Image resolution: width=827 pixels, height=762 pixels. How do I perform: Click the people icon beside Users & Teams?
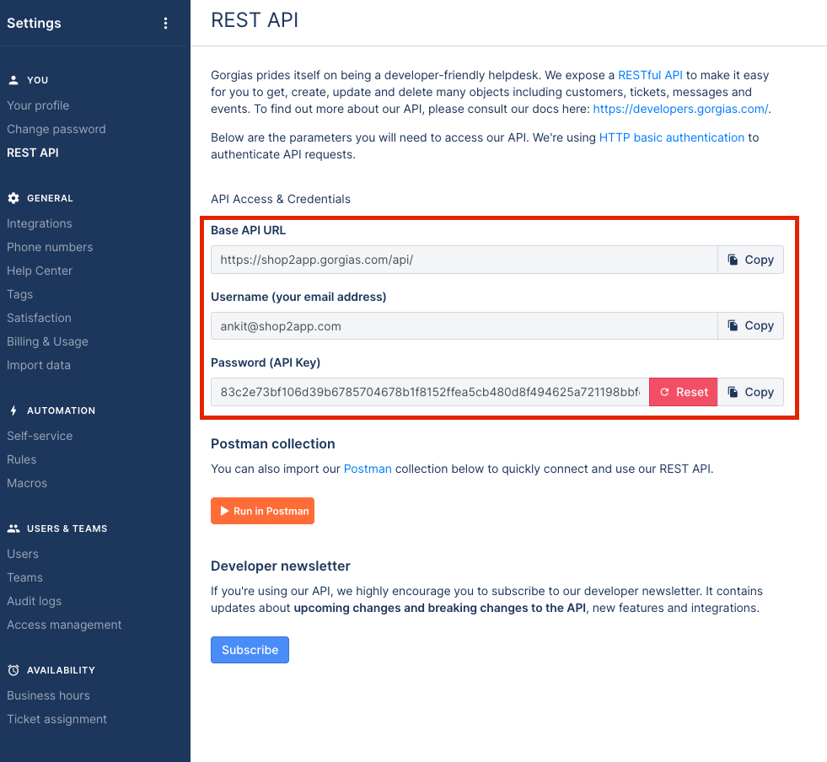click(x=13, y=529)
